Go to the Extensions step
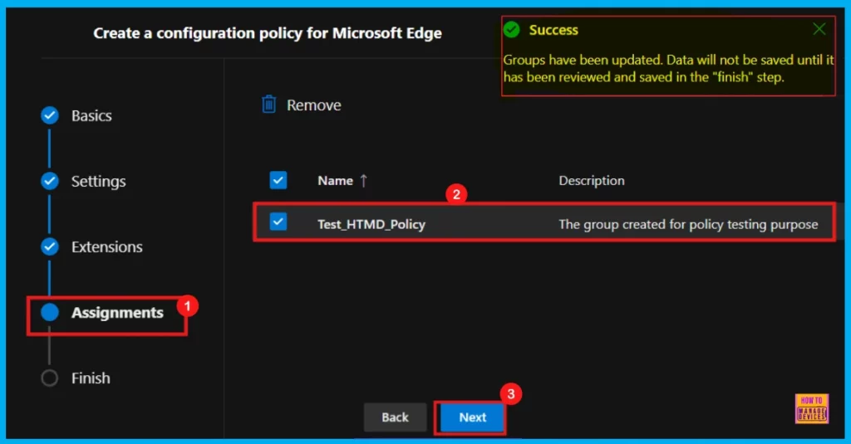The image size is (851, 444). [107, 246]
